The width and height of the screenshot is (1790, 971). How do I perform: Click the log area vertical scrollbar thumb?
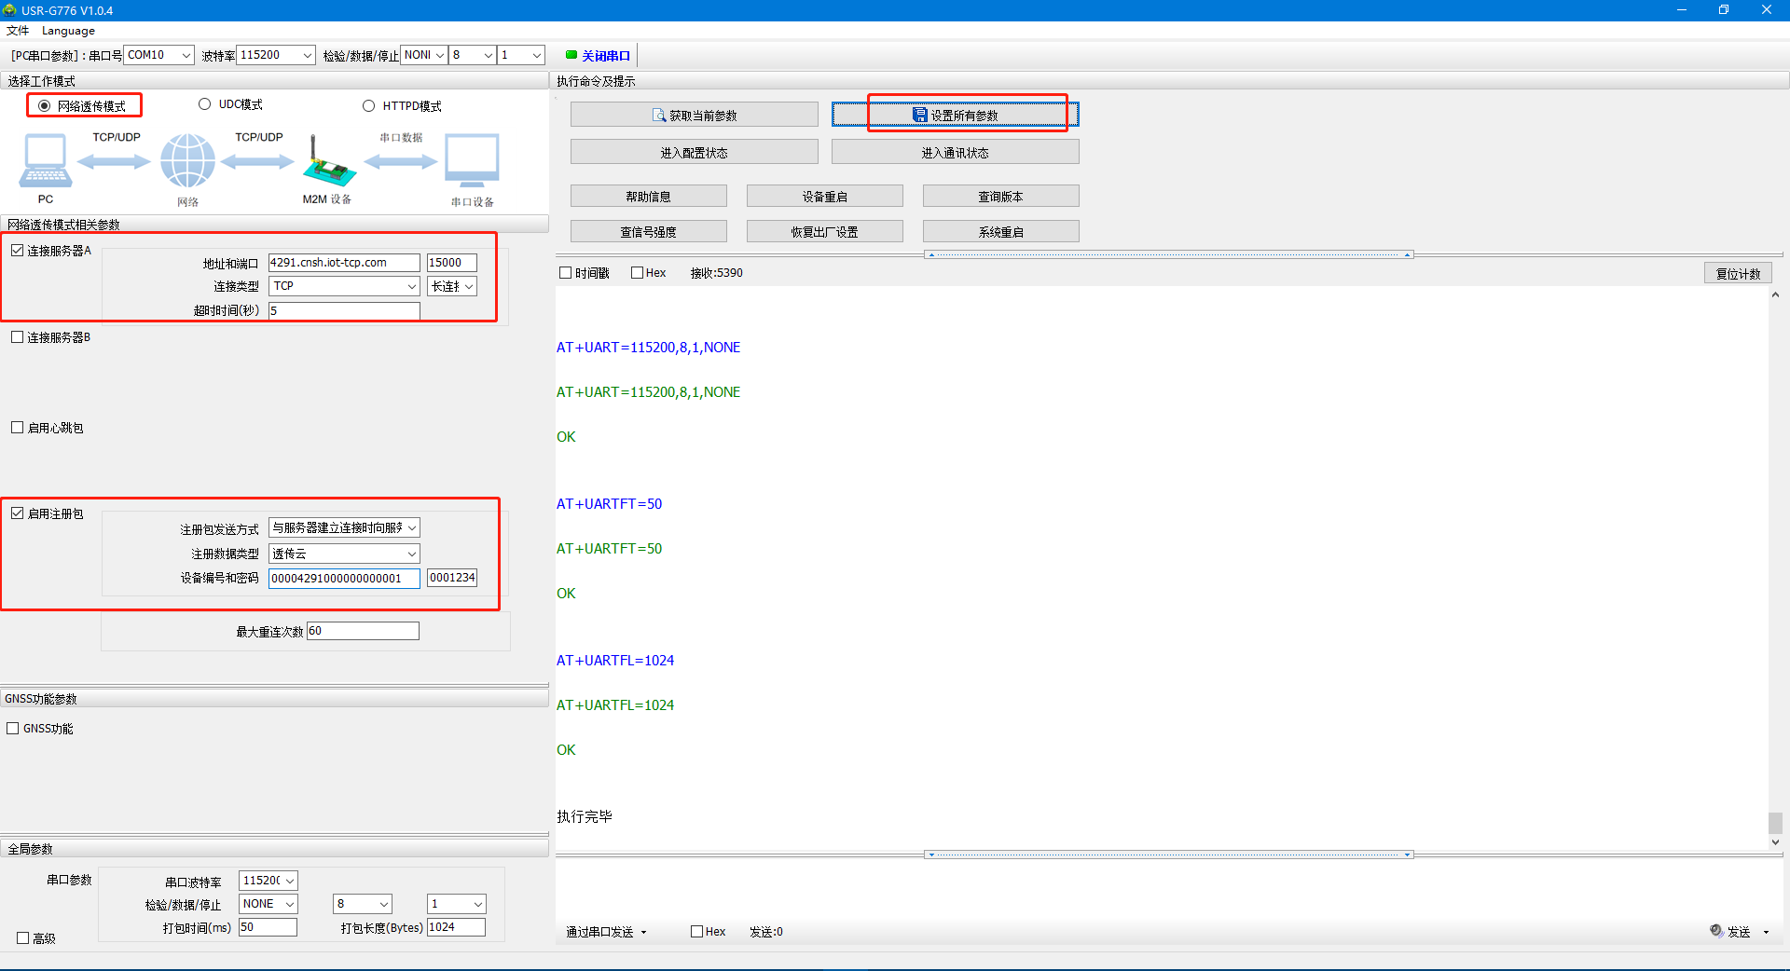1775,823
